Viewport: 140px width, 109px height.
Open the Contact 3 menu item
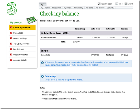point(111,8)
